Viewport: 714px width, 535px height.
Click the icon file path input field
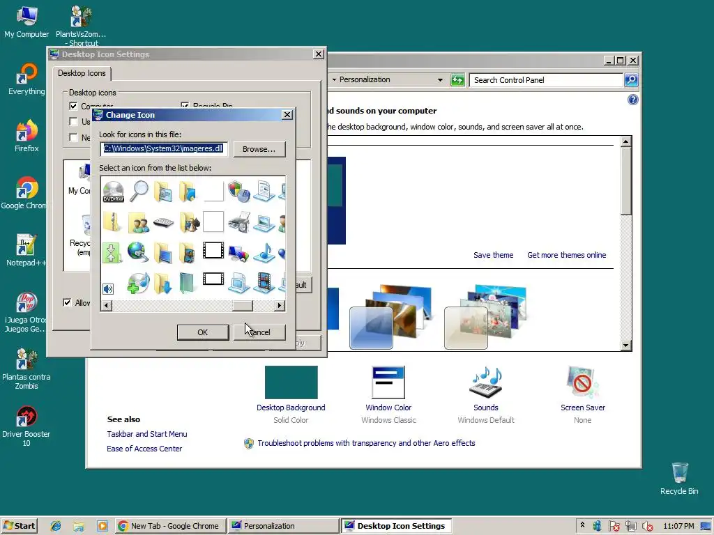(x=164, y=149)
